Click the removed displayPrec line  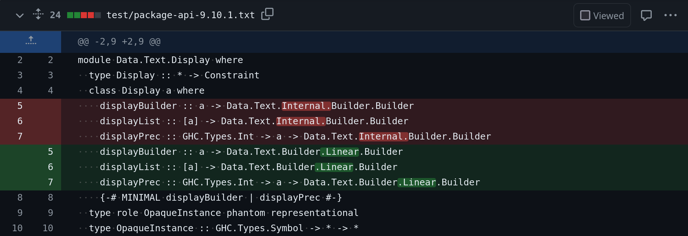pyautogui.click(x=375, y=137)
